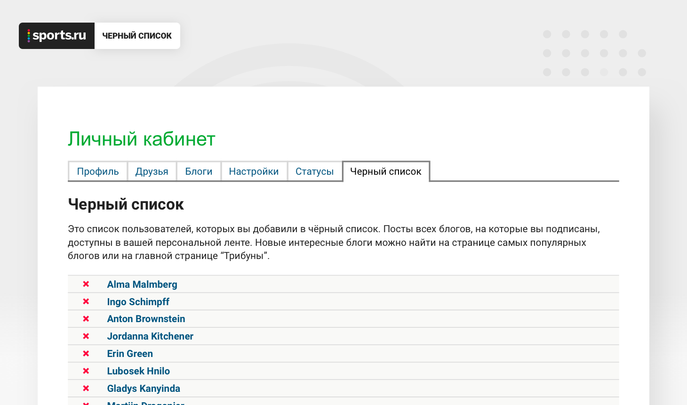Unblock Erin Green with the cross icon
This screenshot has width=687, height=405.
click(x=86, y=354)
